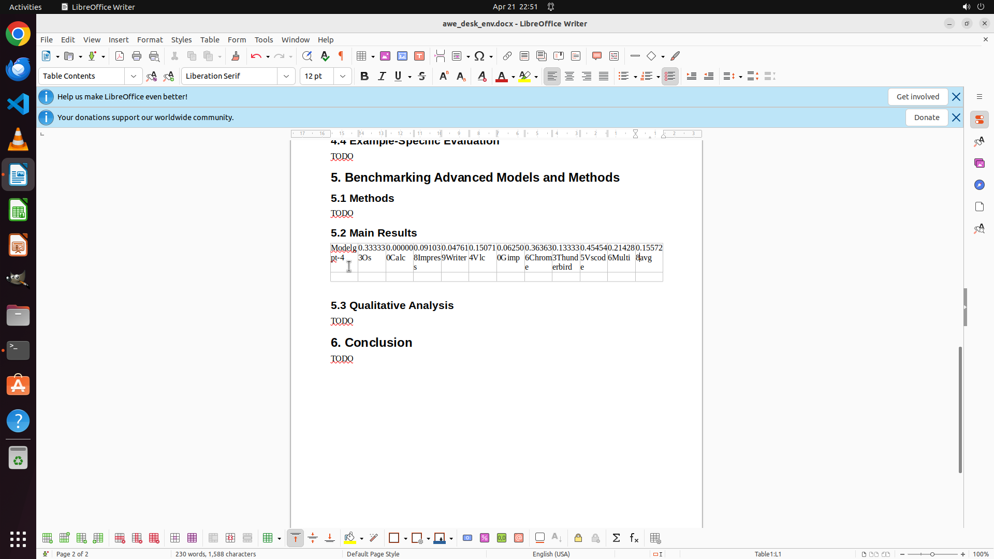Open the Table menu
This screenshot has height=559, width=994.
coord(210,40)
